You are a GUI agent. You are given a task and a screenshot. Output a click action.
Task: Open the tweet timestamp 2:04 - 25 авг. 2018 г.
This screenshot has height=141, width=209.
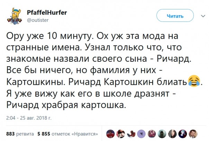(x=29, y=118)
